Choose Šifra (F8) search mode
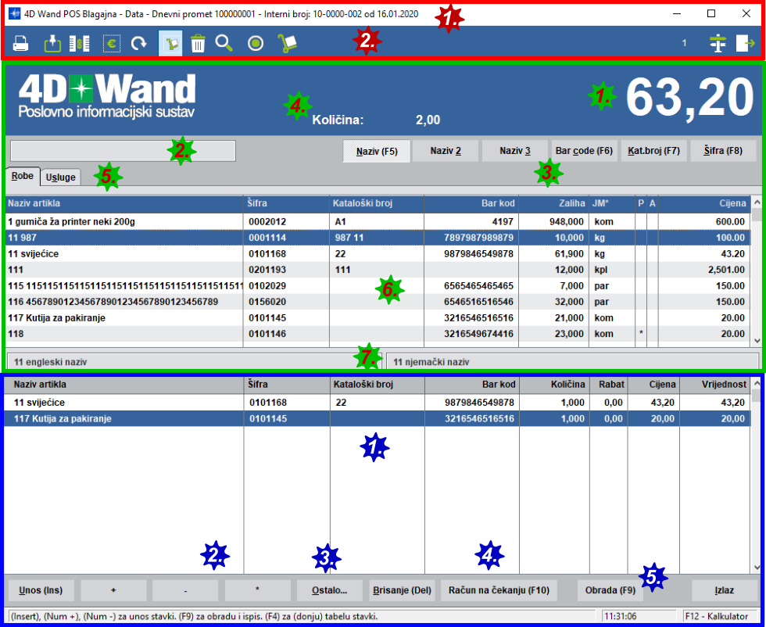This screenshot has height=627, width=766. (723, 151)
